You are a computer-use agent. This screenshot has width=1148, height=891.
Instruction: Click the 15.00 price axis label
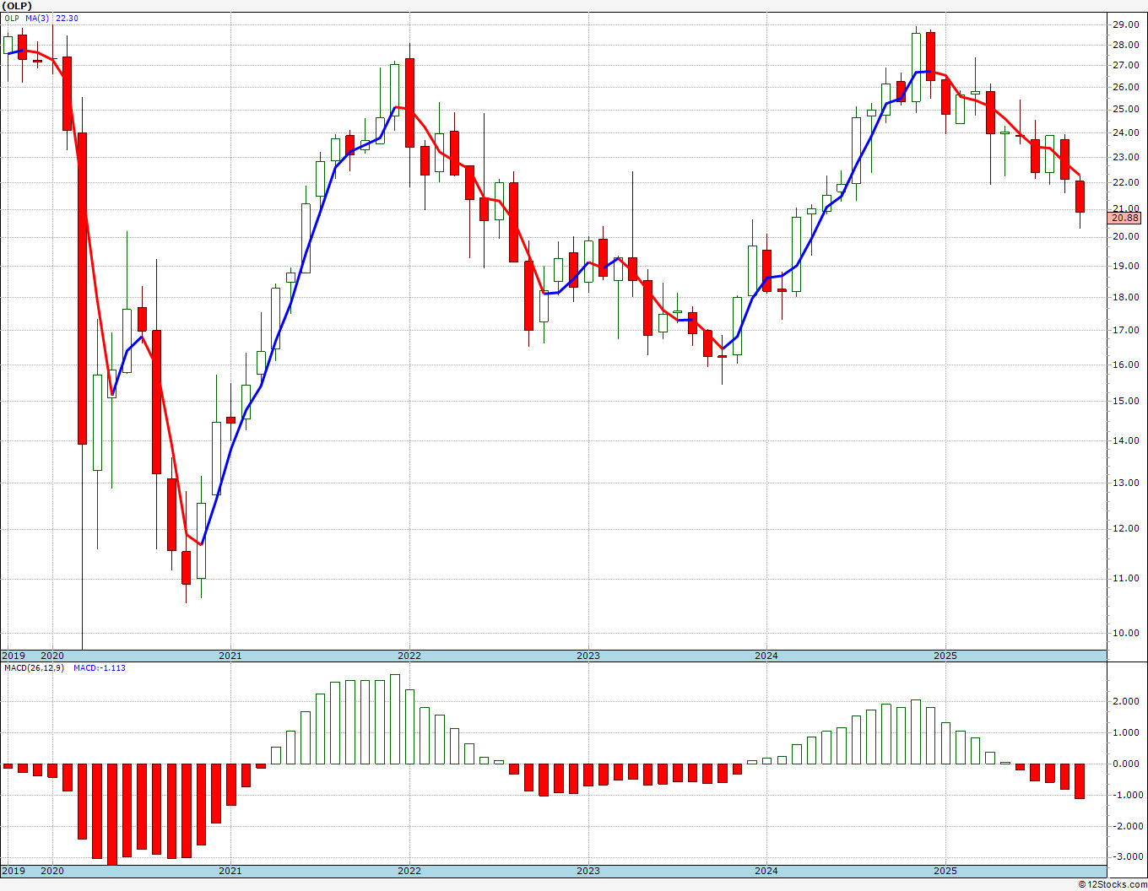tap(1126, 401)
